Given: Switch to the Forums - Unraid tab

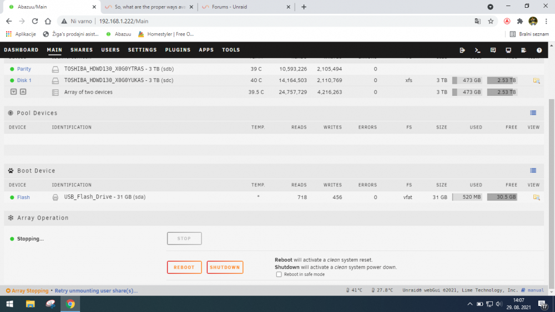Looking at the screenshot, I should pos(245,7).
